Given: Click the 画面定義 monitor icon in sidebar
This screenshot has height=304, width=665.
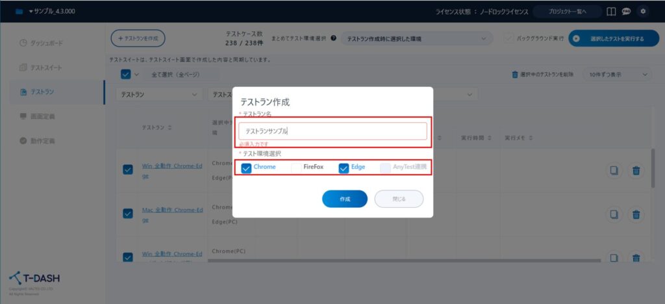Looking at the screenshot, I should click(x=23, y=116).
